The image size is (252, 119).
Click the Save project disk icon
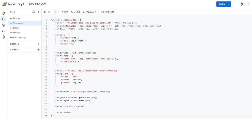pyautogui.click(x=55, y=12)
